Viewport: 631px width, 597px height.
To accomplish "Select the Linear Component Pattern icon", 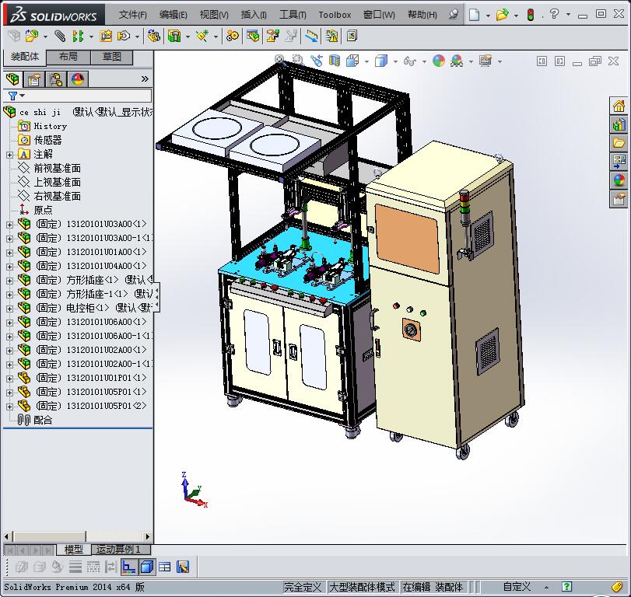I will [78, 37].
